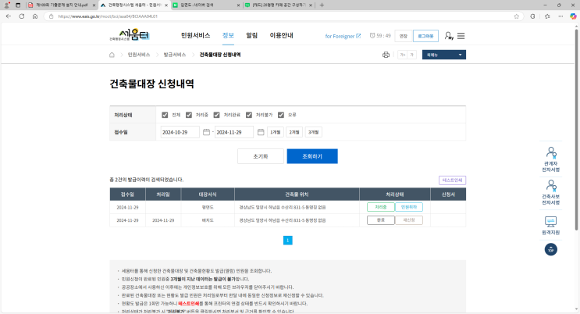
Task: Switch to the 제109회 기출문제 pdf tab
Action: [x=62, y=5]
